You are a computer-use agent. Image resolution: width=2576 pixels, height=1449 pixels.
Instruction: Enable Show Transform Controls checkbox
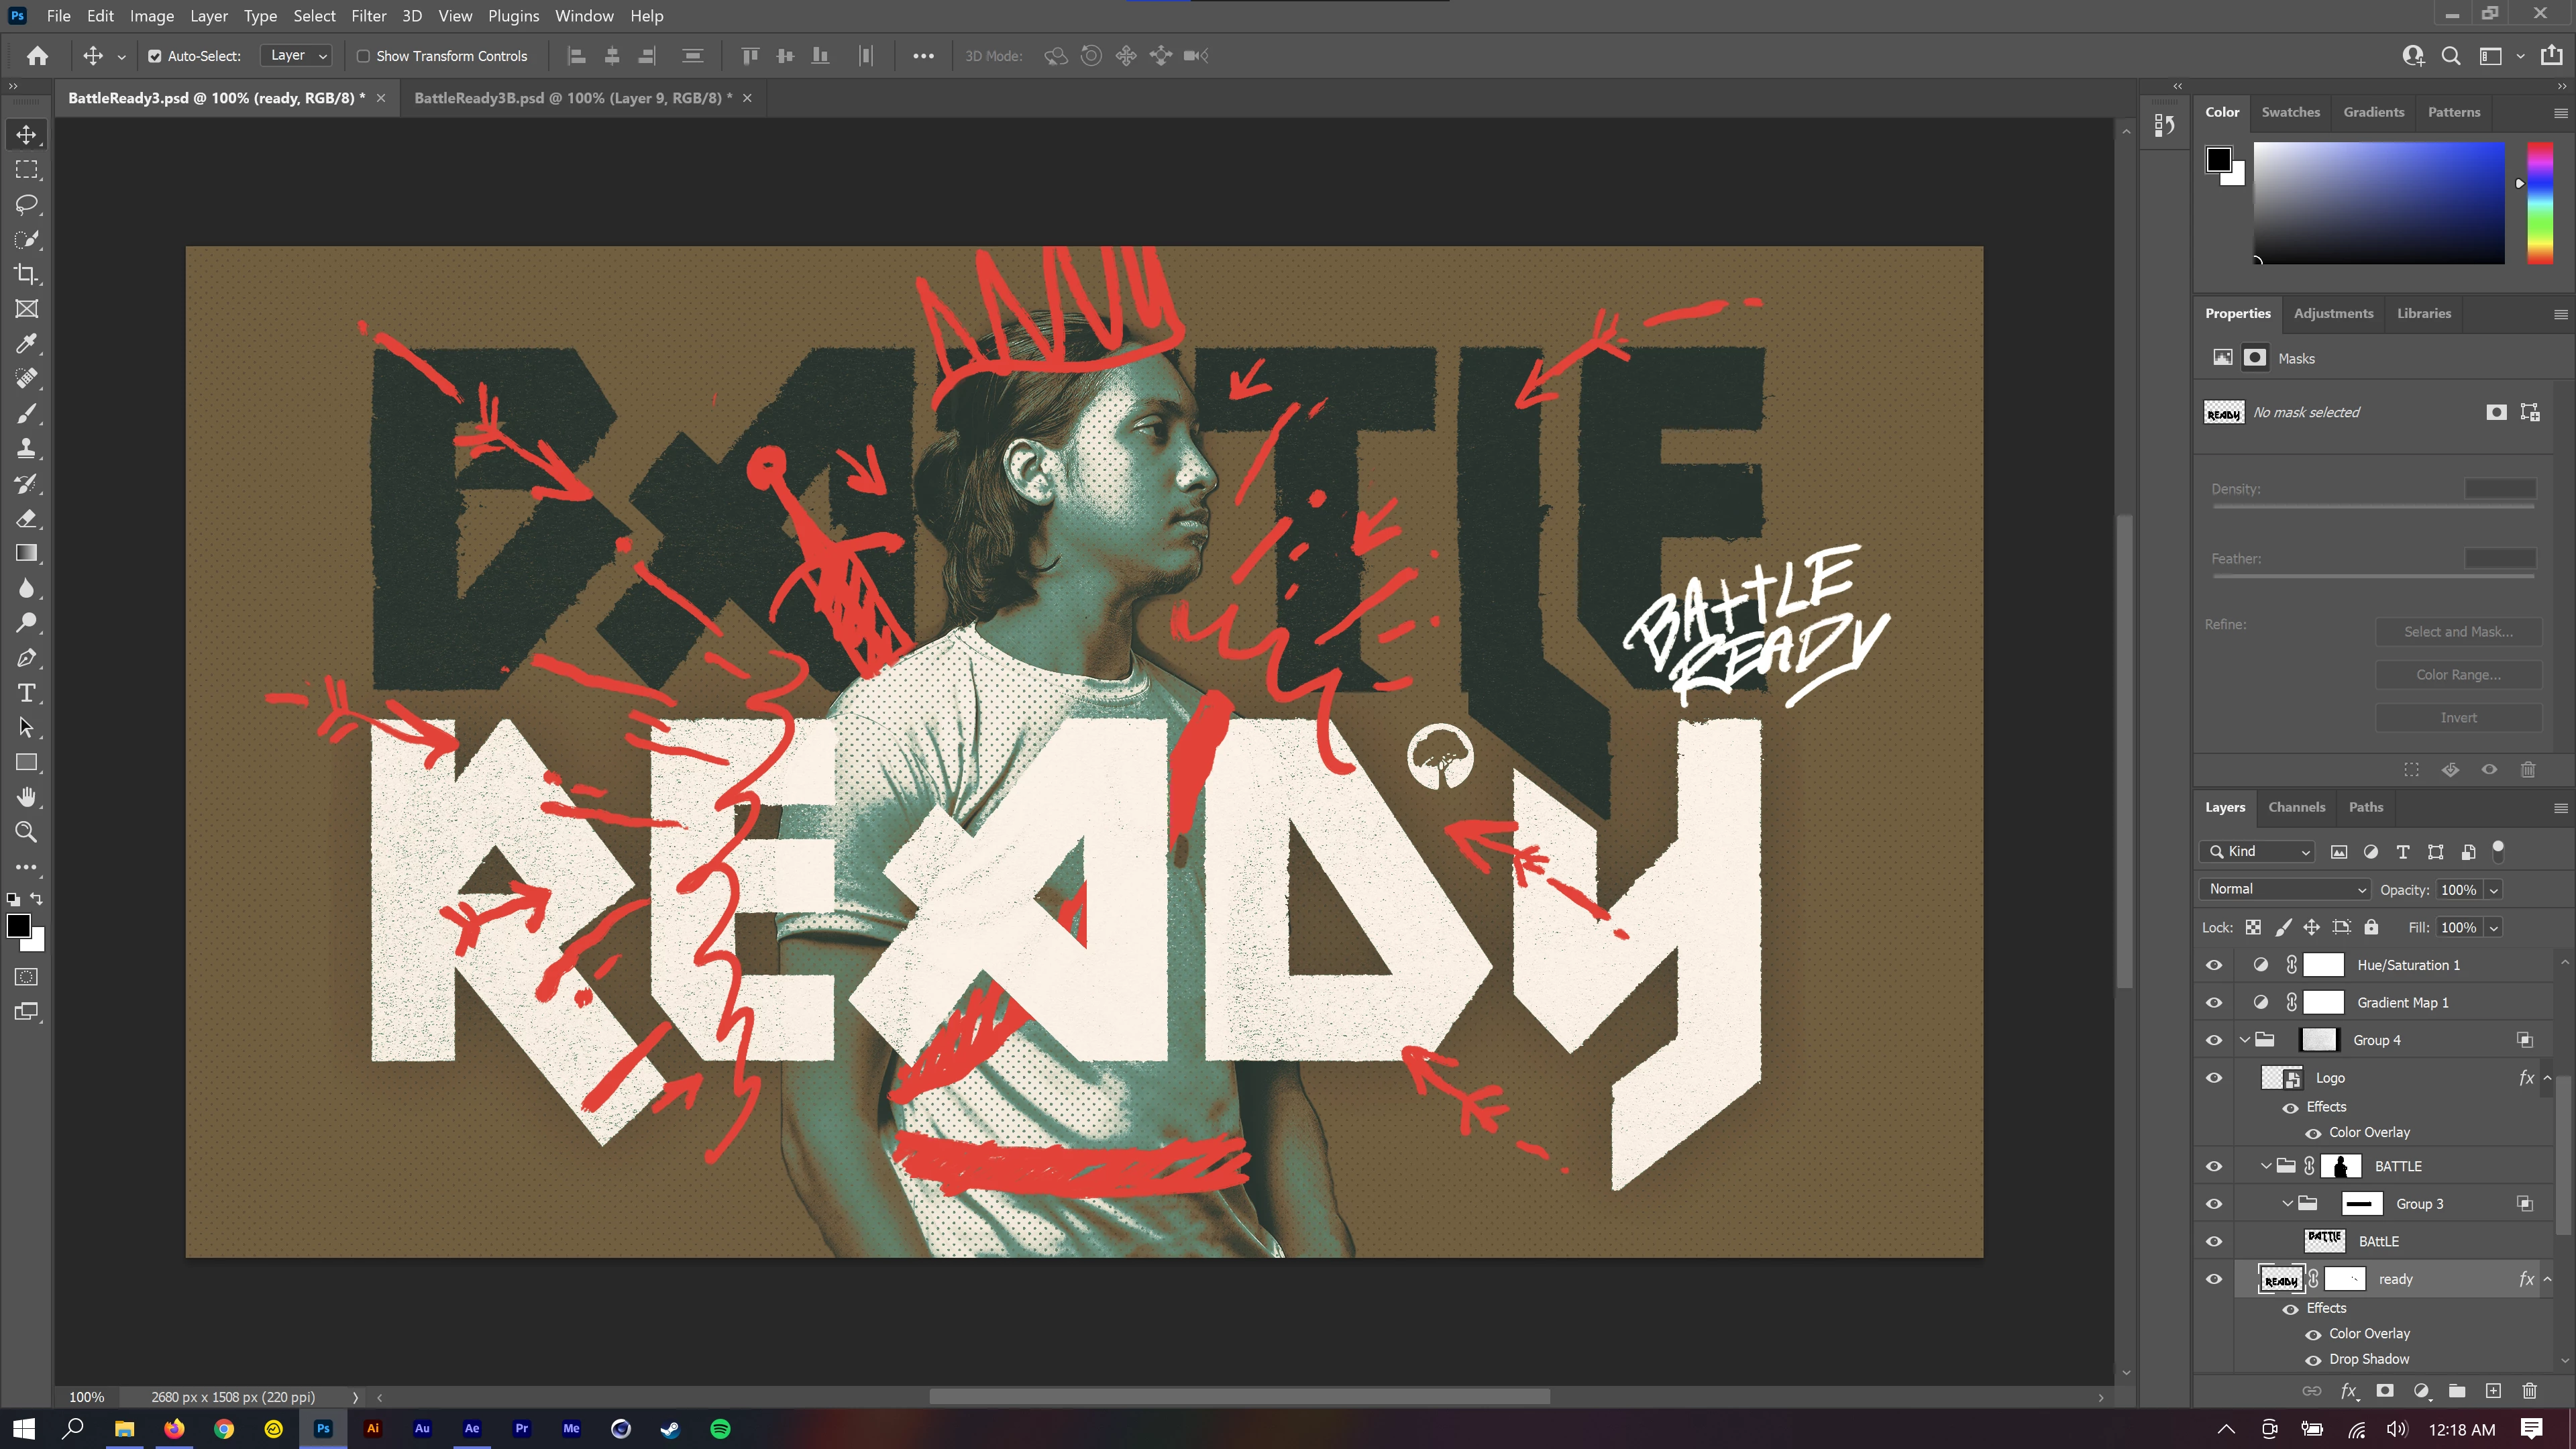364,56
